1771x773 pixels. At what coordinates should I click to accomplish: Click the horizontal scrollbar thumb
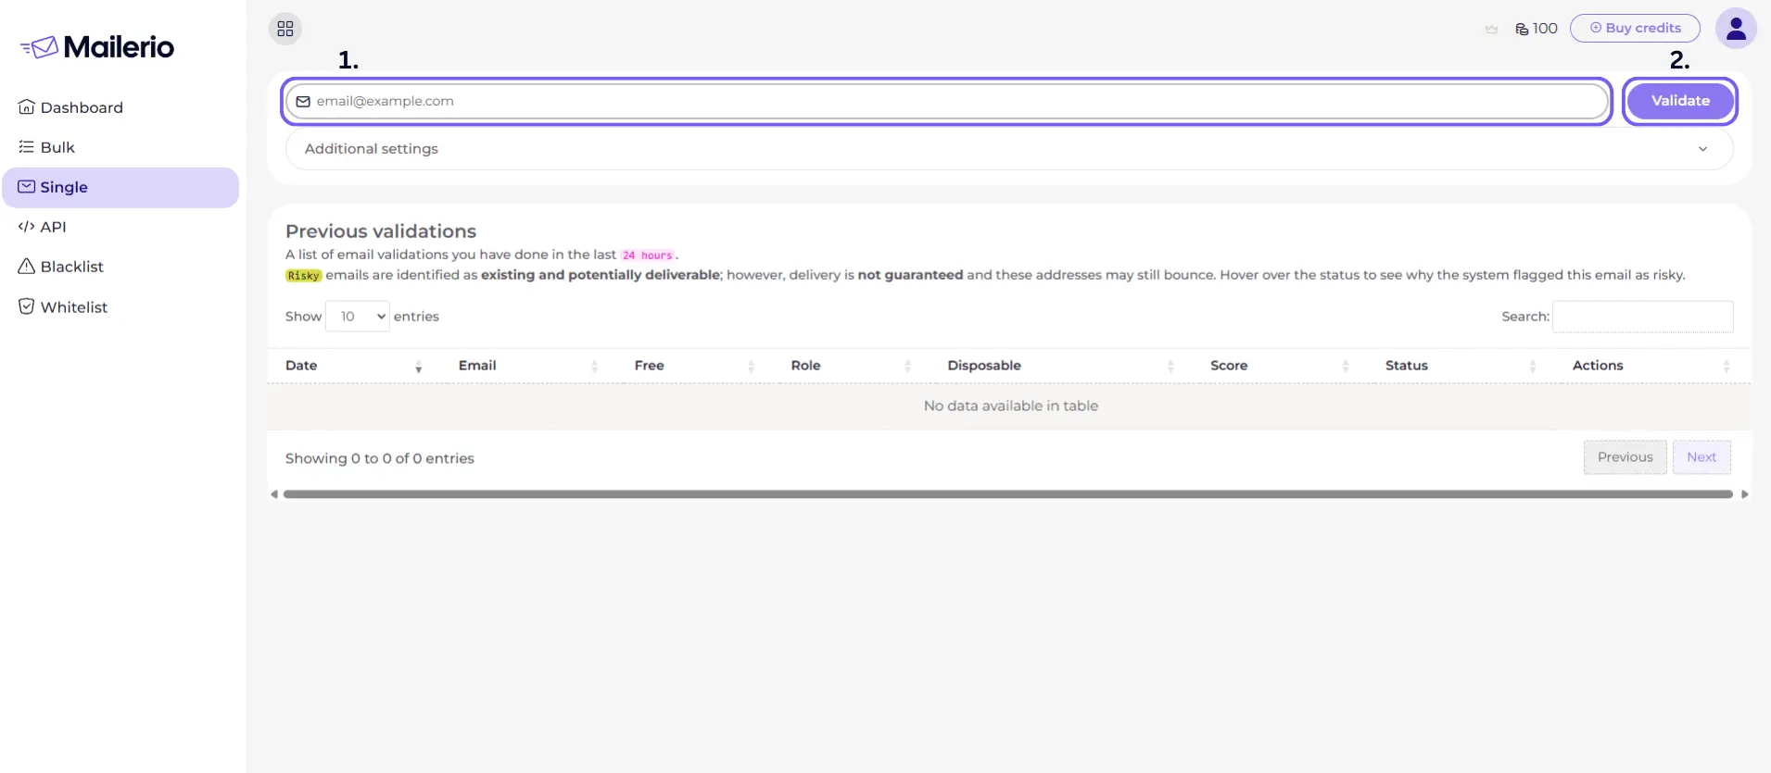pyautogui.click(x=1008, y=494)
